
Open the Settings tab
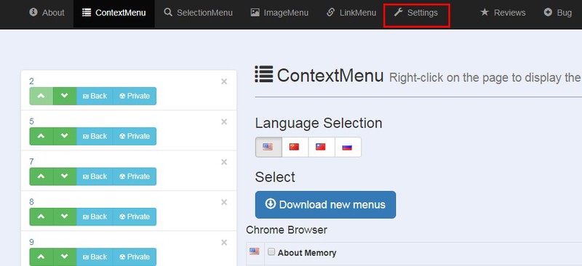click(x=416, y=12)
